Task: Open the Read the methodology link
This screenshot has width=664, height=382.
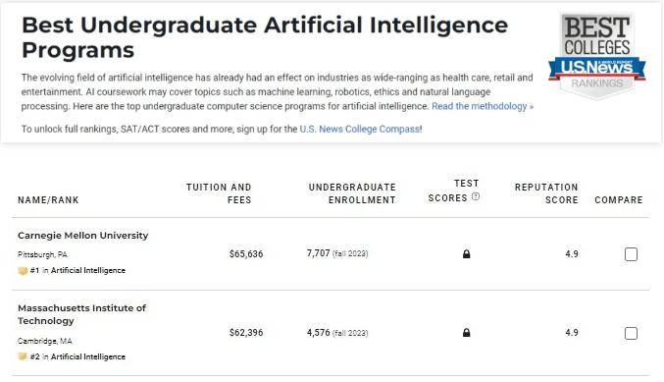Action: tap(483, 106)
